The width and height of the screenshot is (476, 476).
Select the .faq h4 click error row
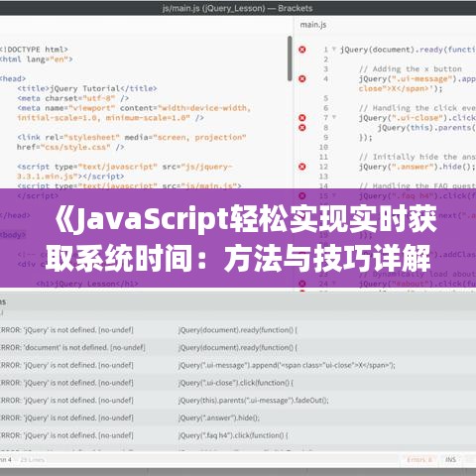point(238,435)
